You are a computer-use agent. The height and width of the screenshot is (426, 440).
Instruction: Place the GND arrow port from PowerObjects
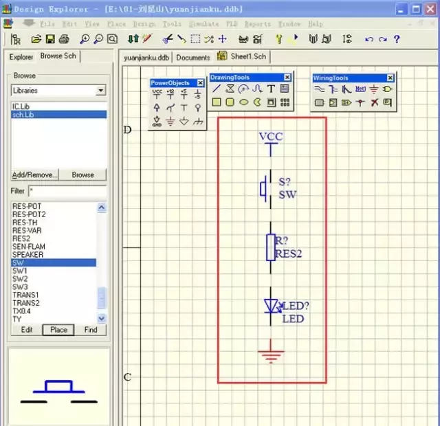point(157,122)
